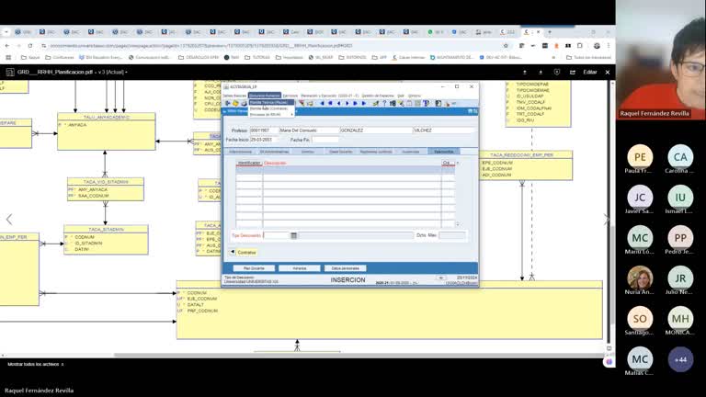
Task: Click participant avatar PP
Action: coord(680,238)
